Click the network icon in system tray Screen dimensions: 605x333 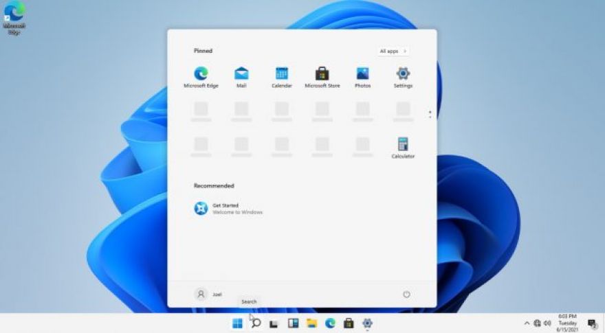pos(537,323)
